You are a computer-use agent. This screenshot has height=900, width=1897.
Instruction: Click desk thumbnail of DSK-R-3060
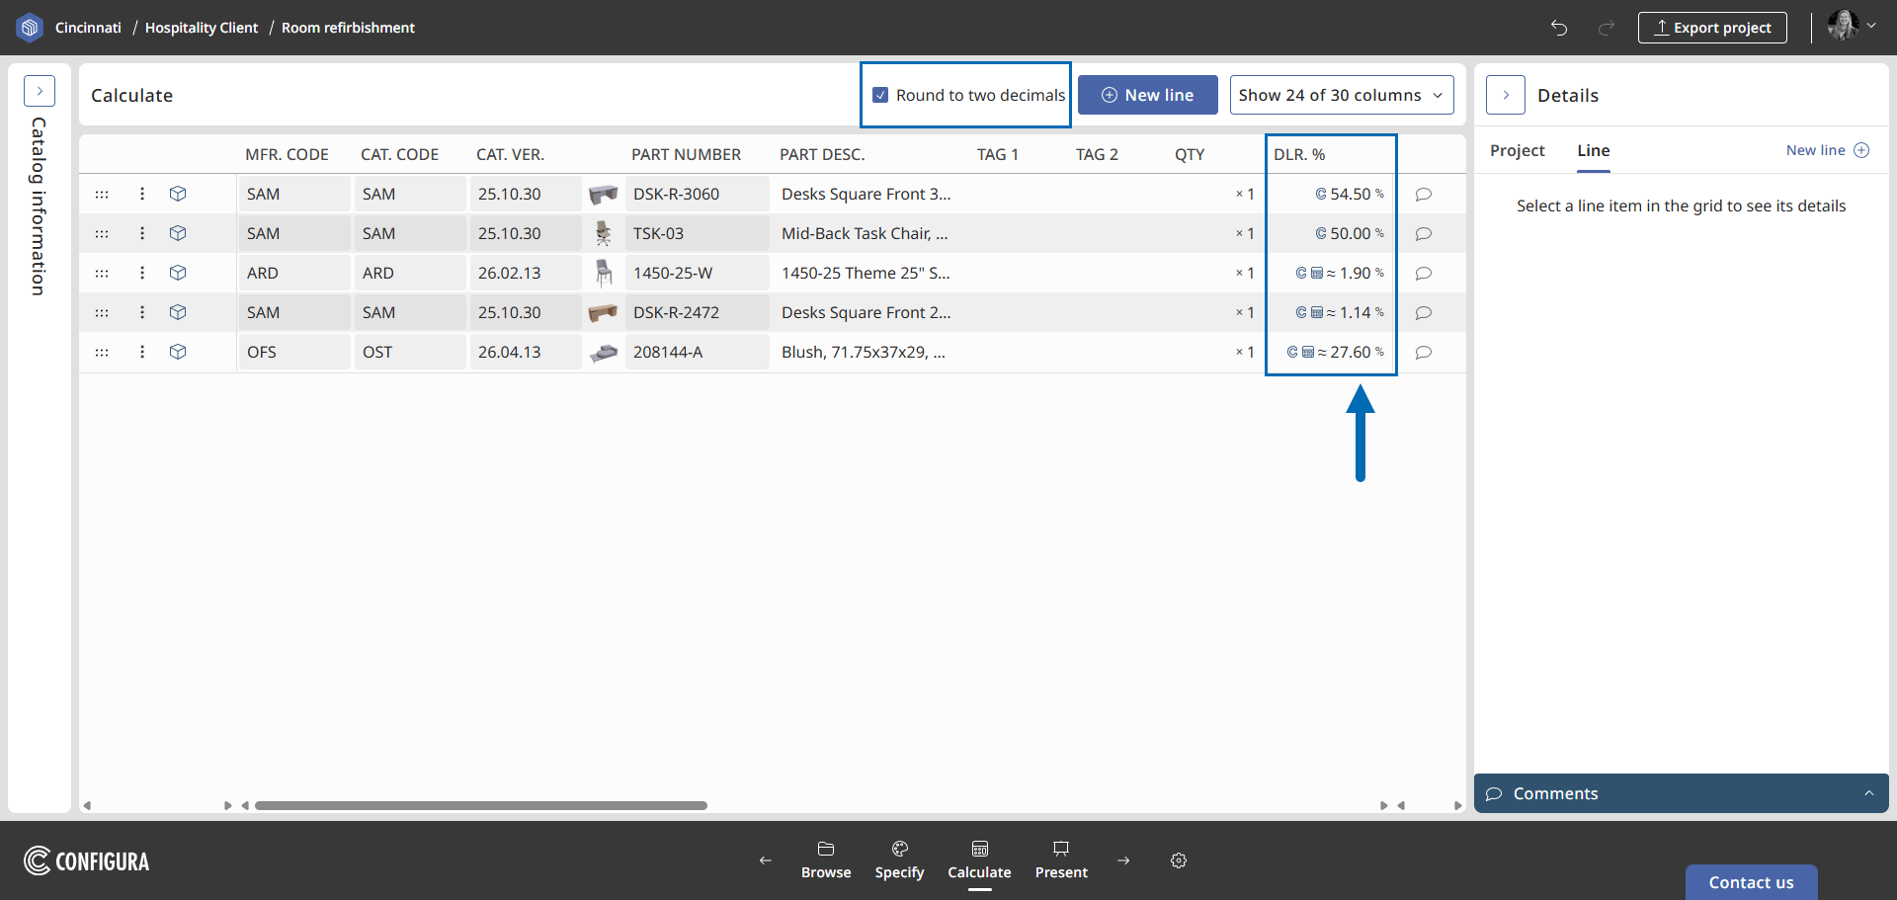tap(603, 195)
